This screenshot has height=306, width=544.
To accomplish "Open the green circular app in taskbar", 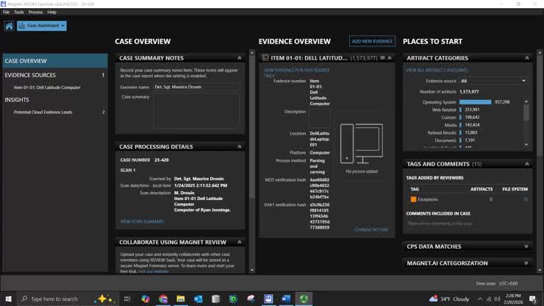I will [x=233, y=299].
